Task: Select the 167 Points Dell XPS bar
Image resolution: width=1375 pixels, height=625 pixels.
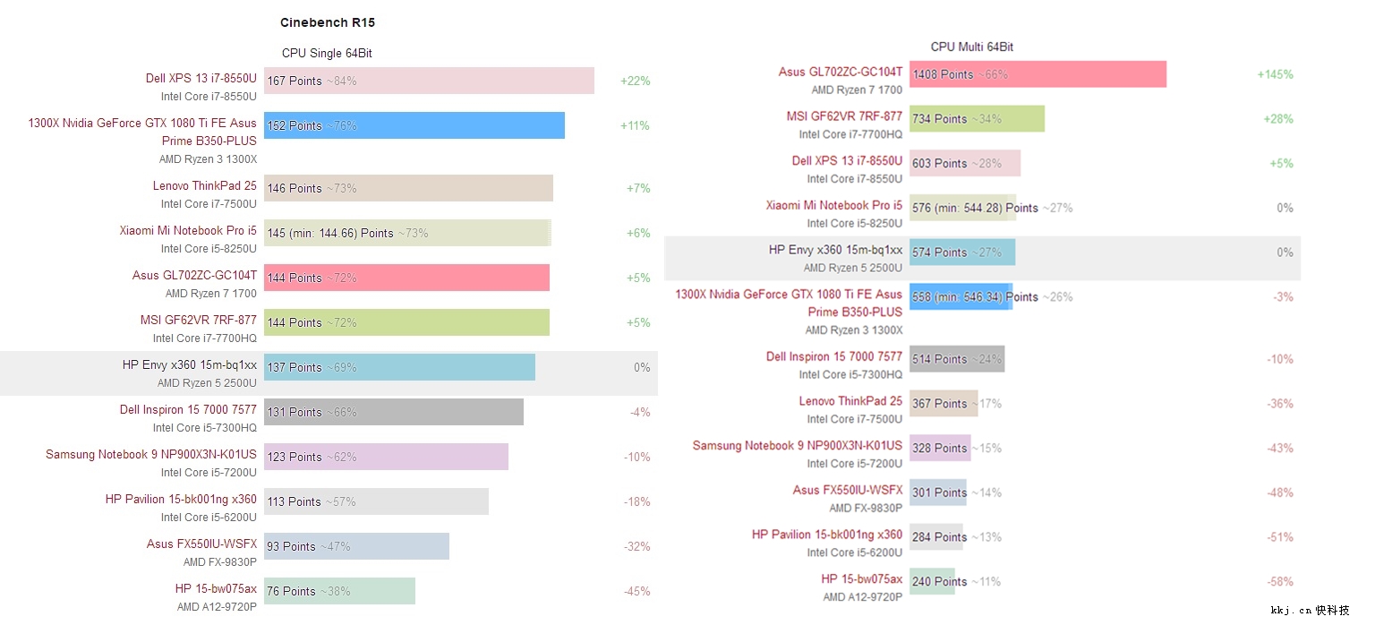Action: 429,81
